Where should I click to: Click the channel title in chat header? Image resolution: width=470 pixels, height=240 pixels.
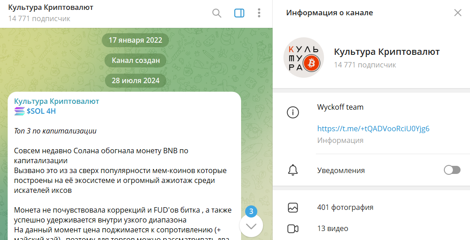point(51,8)
